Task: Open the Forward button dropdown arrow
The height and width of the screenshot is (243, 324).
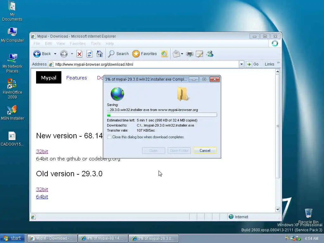Action: 72,54
